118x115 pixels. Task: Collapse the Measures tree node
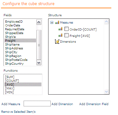point(52,23)
